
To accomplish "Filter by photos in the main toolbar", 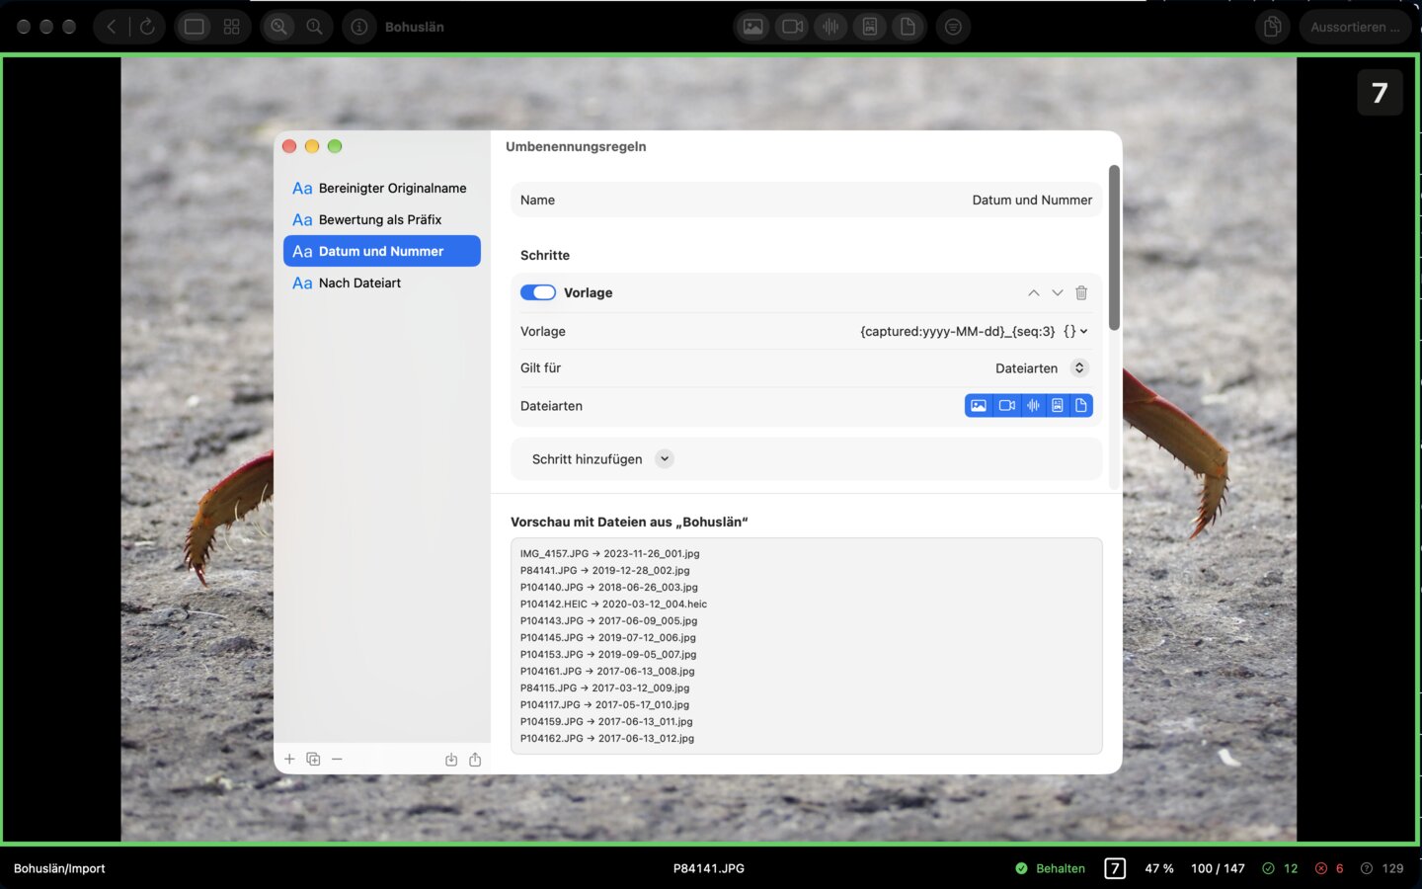I will coord(753,27).
